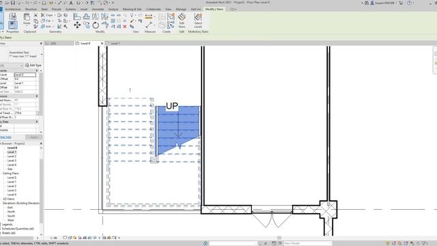Open the view scale 1:96 dropdown
The image size is (437, 246).
pos(53,238)
